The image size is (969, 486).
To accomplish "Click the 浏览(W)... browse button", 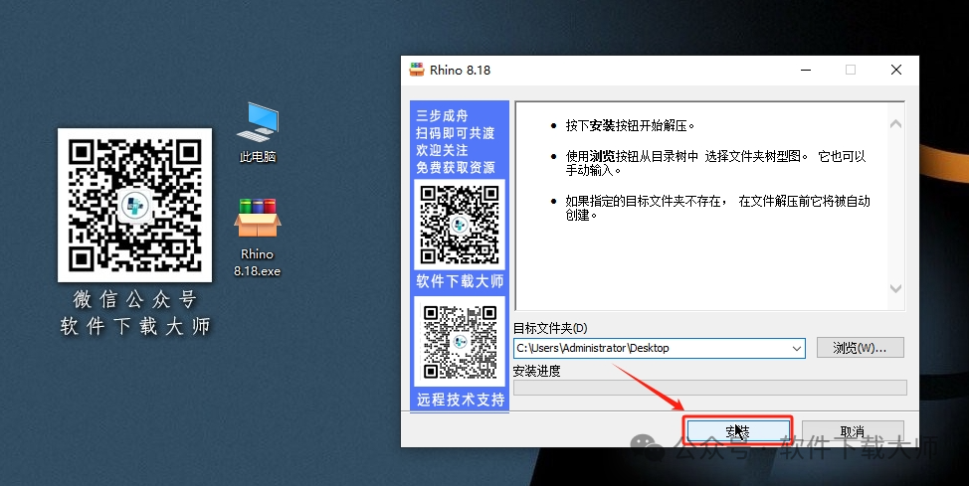I will click(x=860, y=348).
